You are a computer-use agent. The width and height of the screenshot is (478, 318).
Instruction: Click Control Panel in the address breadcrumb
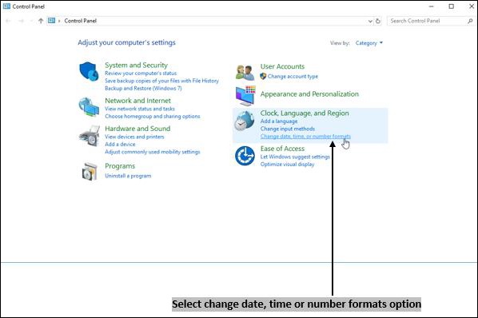click(x=81, y=21)
